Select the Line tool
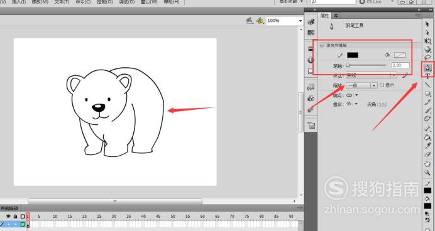Viewport: 435px width, 231px height. pyautogui.click(x=427, y=85)
